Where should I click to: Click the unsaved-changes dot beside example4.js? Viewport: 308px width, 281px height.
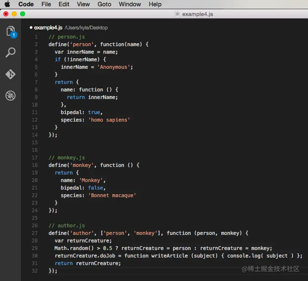coord(31,28)
